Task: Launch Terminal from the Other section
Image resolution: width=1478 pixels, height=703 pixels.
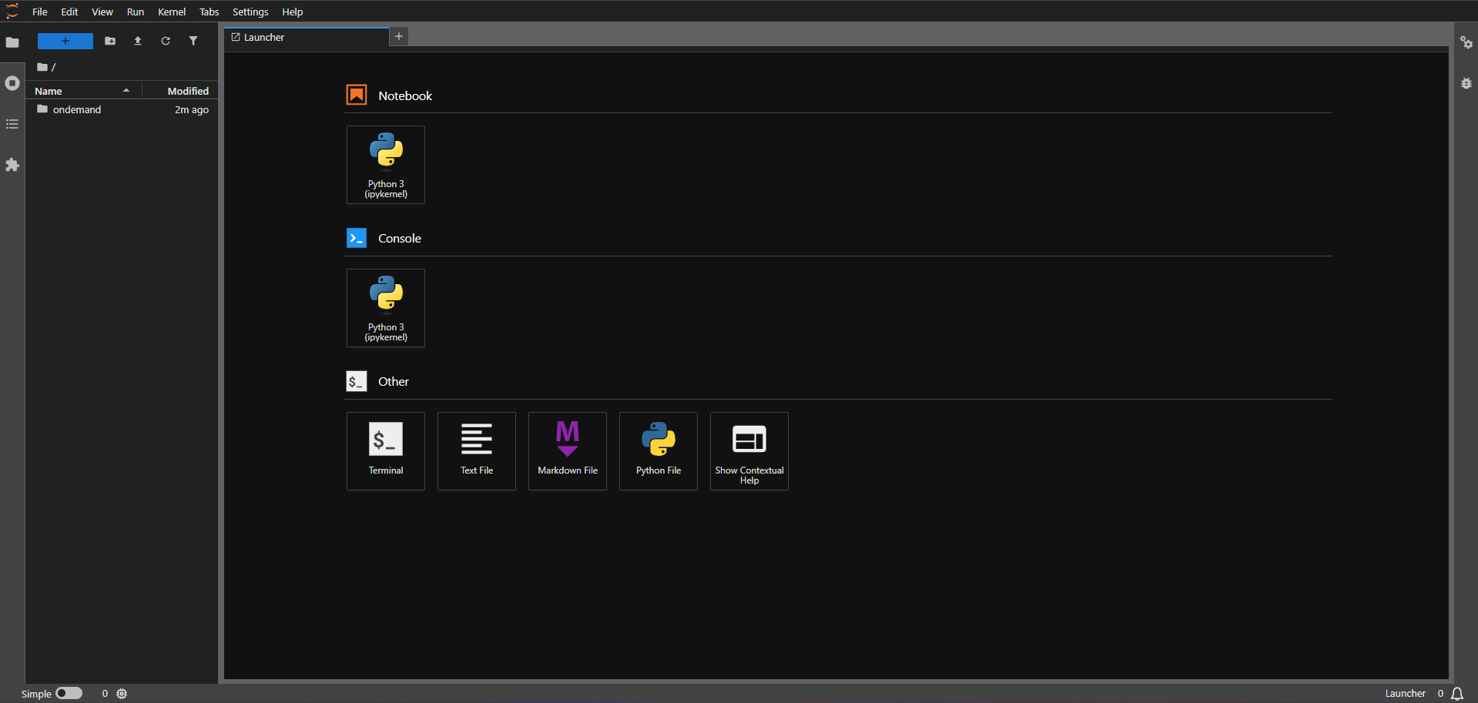Action: pyautogui.click(x=385, y=450)
